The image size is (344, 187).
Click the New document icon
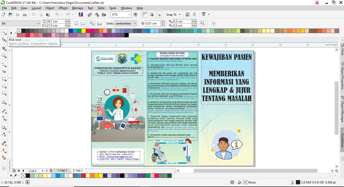[3, 15]
